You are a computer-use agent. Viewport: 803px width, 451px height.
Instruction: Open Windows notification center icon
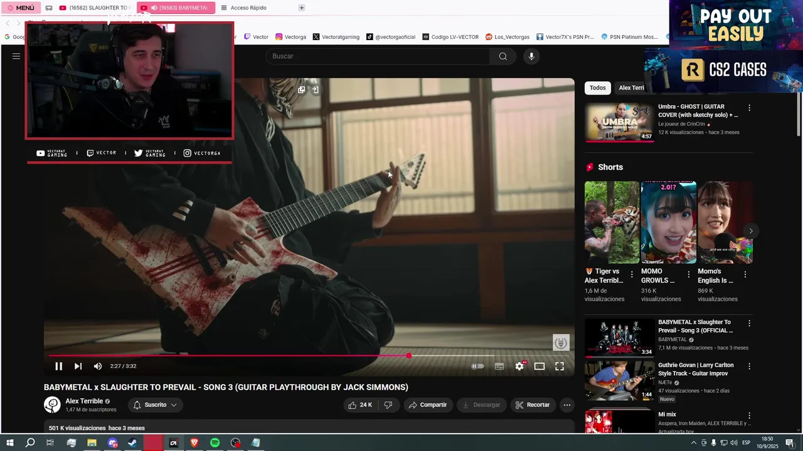point(790,443)
